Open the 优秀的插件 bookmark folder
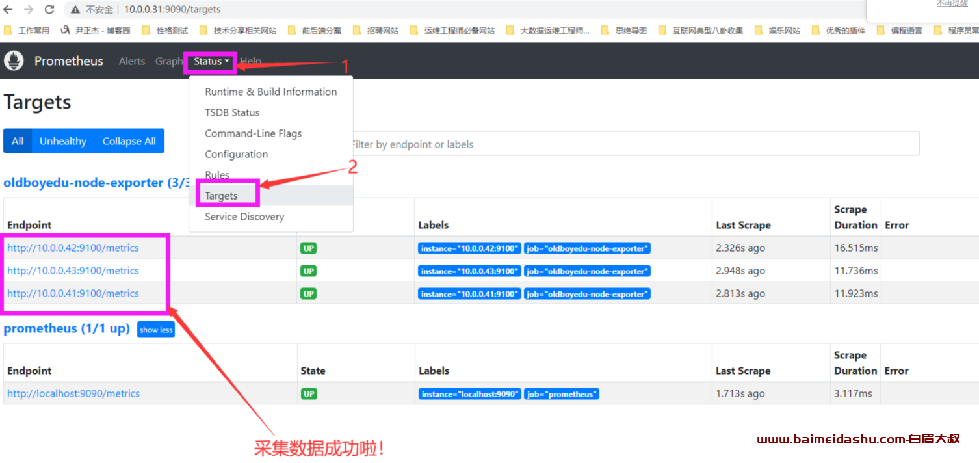This screenshot has width=979, height=463. (x=838, y=30)
